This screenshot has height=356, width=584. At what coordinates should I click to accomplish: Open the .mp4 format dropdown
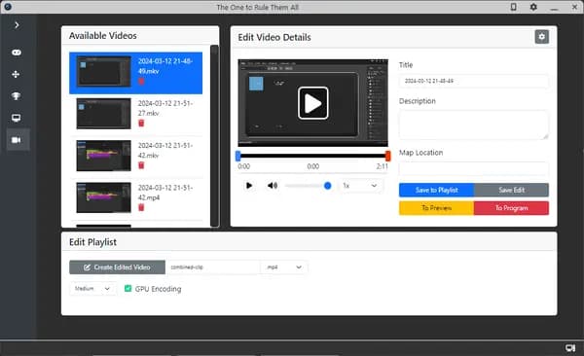point(284,267)
